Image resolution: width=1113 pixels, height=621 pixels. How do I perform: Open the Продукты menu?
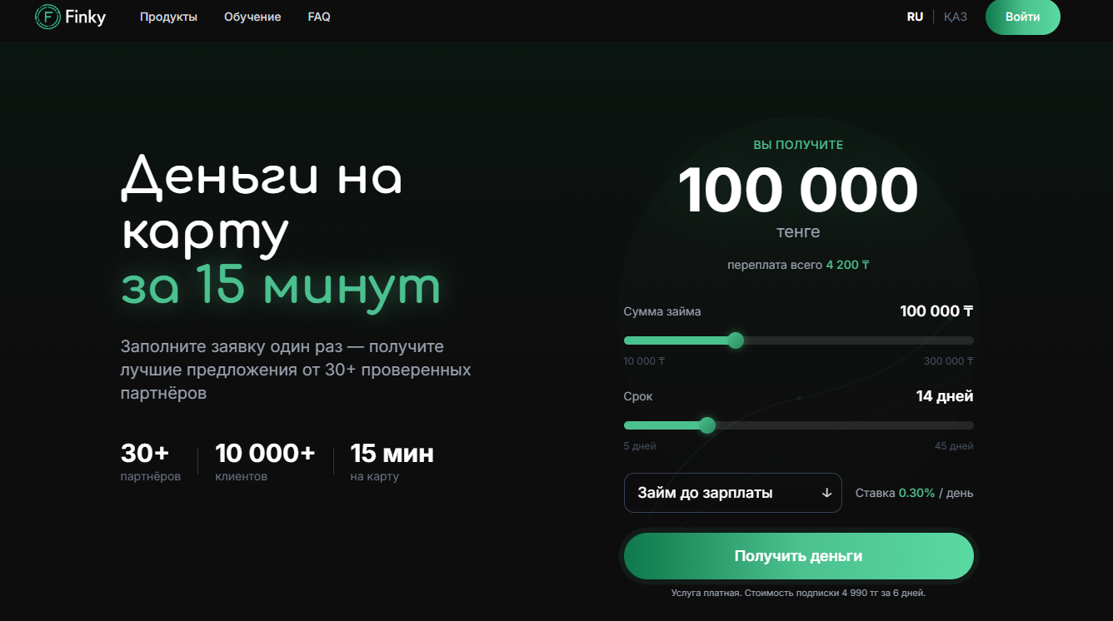(168, 17)
